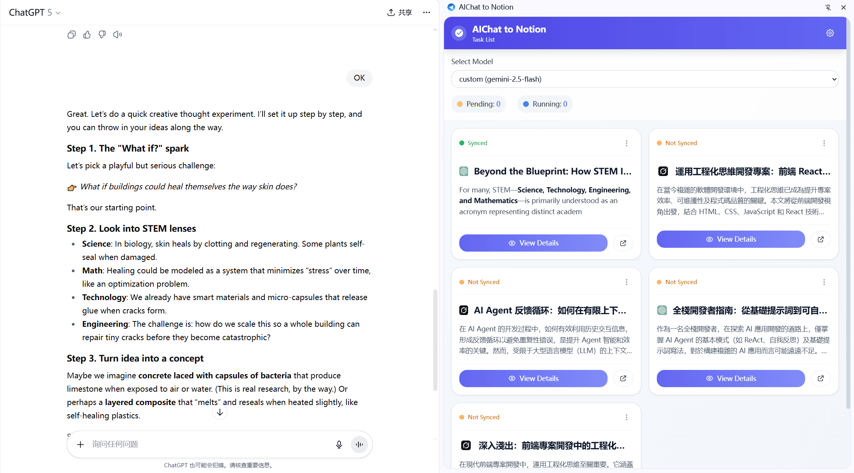Copy the ChatGPT response with copy icon

71,35
